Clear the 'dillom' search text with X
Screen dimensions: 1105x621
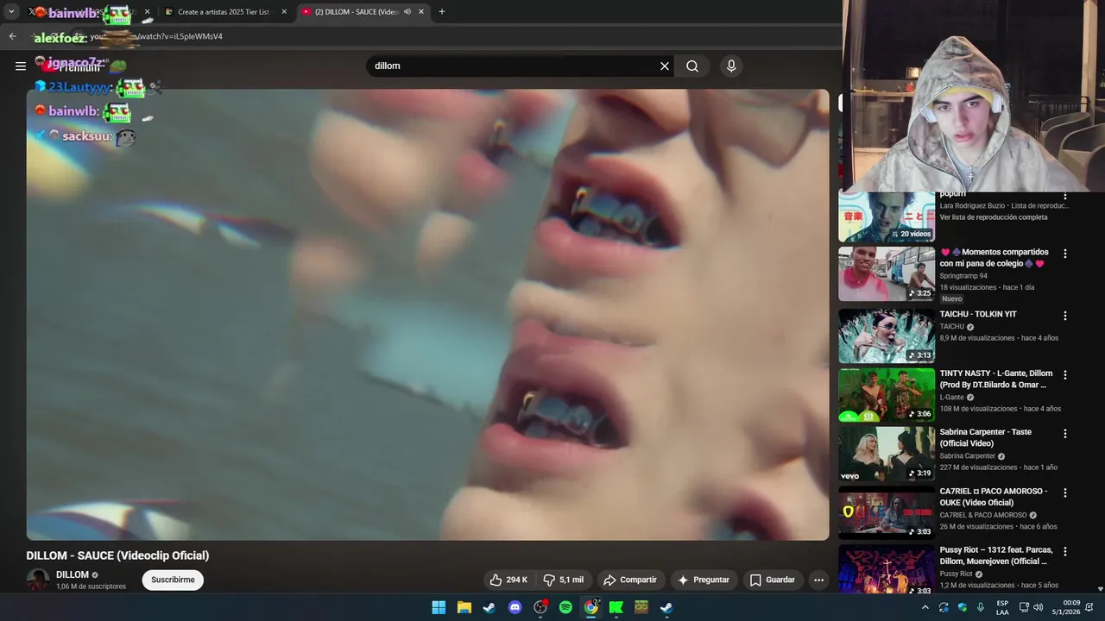tap(665, 66)
